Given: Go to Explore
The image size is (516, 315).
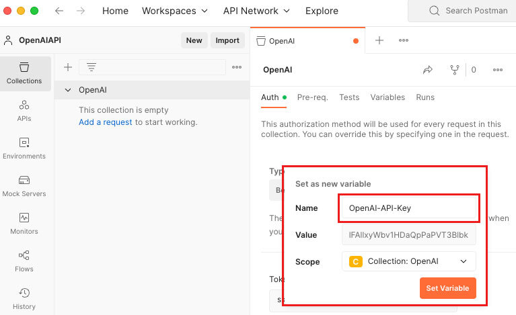Looking at the screenshot, I should click(322, 11).
